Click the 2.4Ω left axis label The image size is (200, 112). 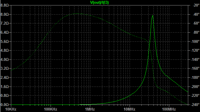5,77
